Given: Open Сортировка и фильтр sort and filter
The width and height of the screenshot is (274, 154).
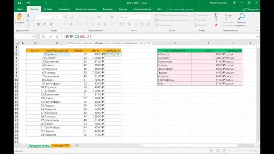Looking at the screenshot, I should click(x=228, y=20).
